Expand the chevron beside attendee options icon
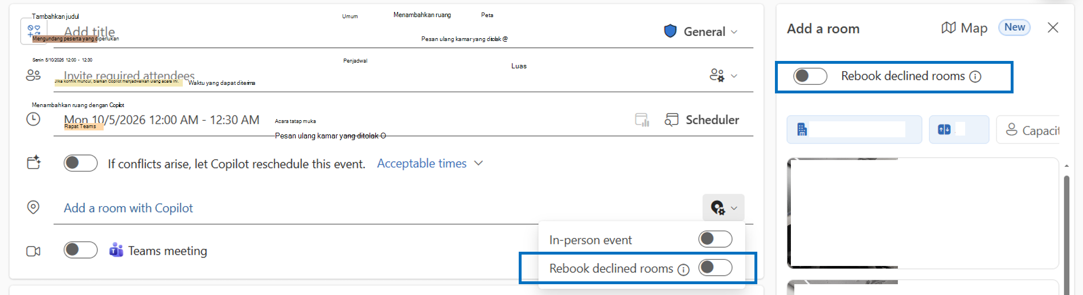This screenshot has height=295, width=1083. pyautogui.click(x=734, y=76)
